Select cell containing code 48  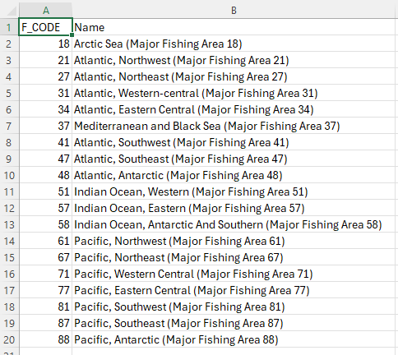(45, 175)
